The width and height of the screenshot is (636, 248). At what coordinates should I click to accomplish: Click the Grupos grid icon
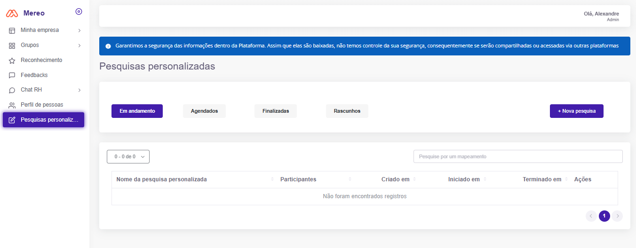click(12, 46)
